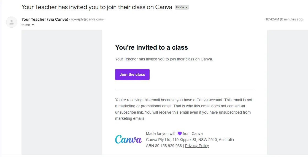Click sender name Your Teacher (via Canva)
Screen dimensions: 308x157
tap(45, 19)
